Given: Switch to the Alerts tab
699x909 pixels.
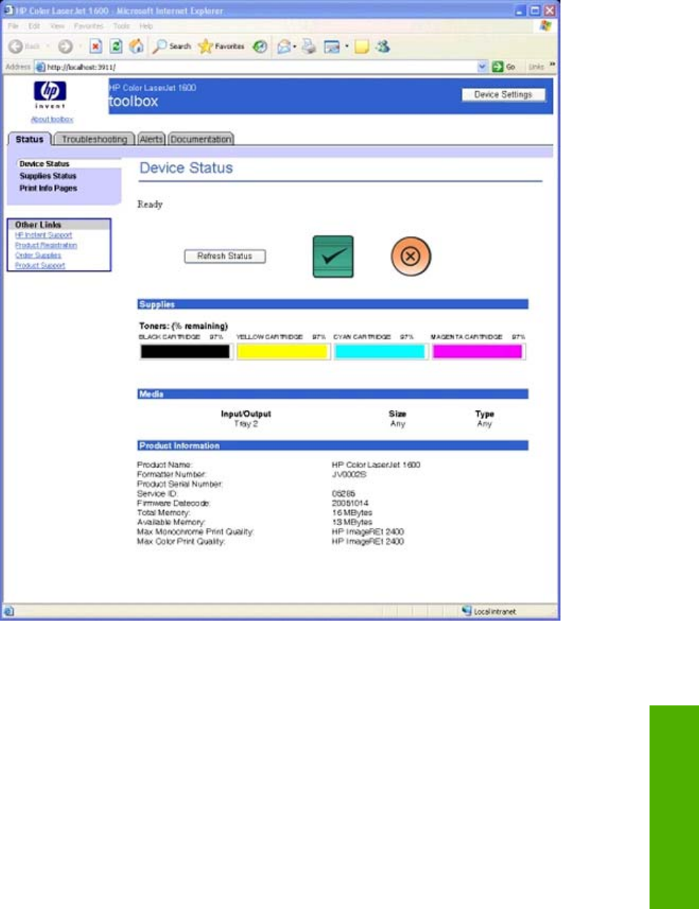Looking at the screenshot, I should (151, 139).
